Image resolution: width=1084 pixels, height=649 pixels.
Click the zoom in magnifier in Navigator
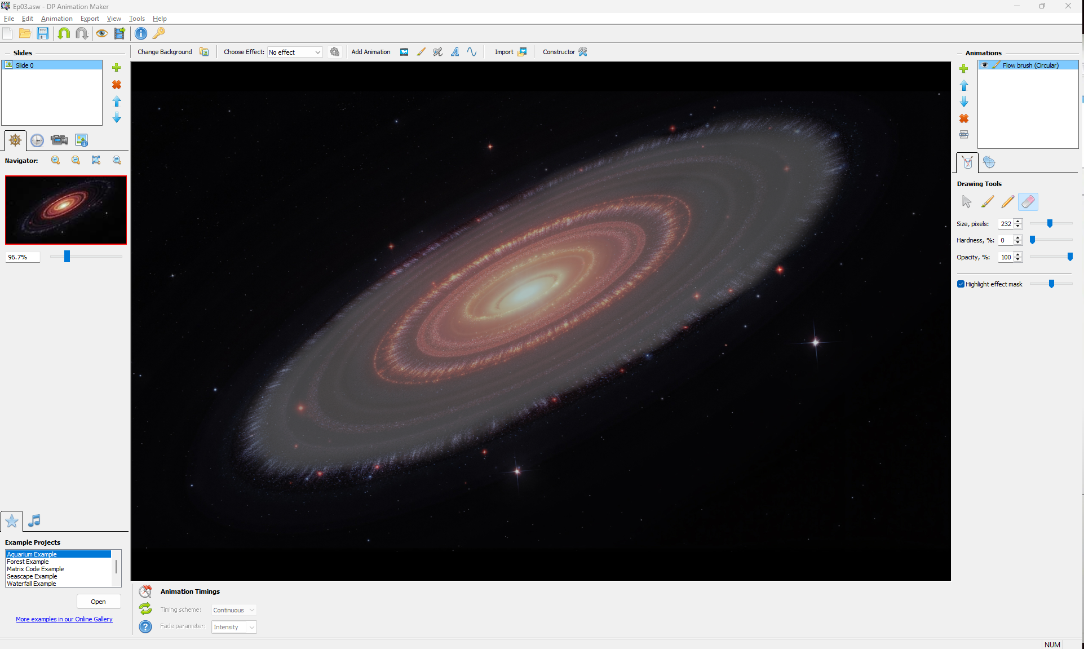click(x=55, y=160)
